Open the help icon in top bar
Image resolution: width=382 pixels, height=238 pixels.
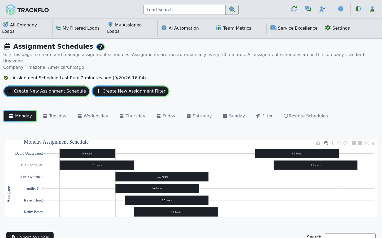pos(341,9)
